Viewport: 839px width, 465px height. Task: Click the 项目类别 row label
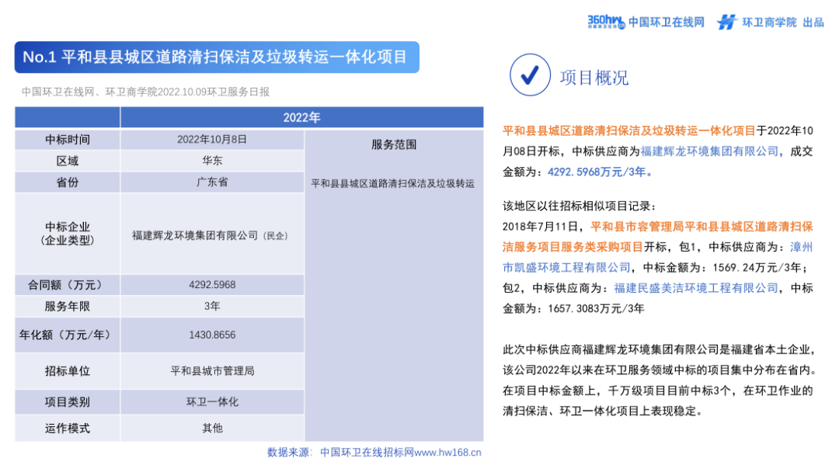click(68, 402)
